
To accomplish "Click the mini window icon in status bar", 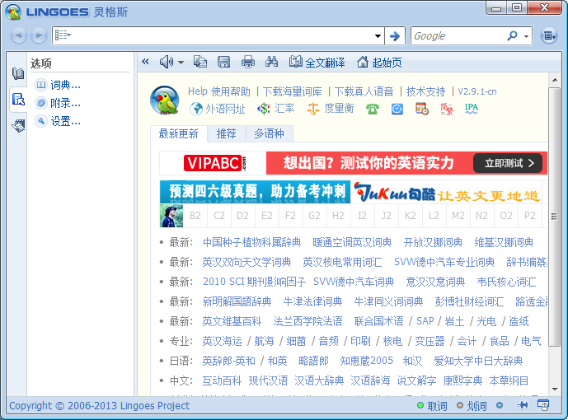I will pyautogui.click(x=543, y=405).
